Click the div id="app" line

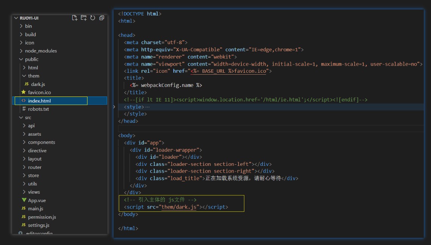tap(144, 142)
